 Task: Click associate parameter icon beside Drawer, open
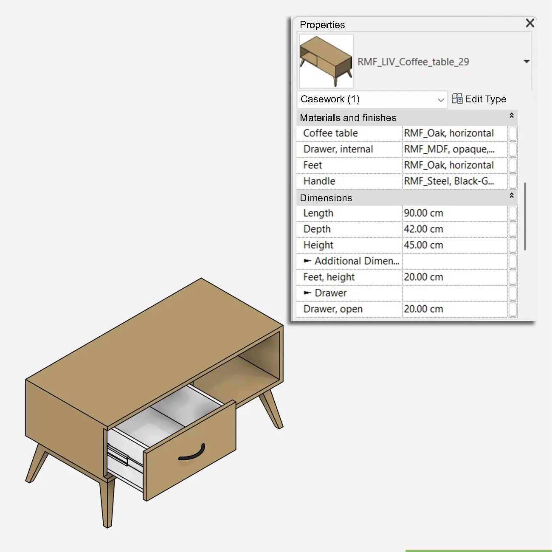click(513, 309)
